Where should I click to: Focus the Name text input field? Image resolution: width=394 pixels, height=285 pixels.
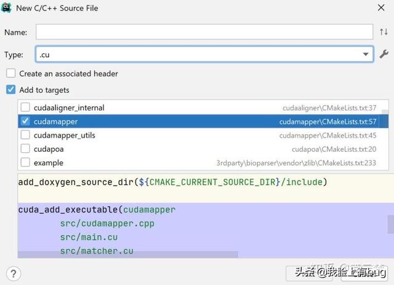[203, 32]
